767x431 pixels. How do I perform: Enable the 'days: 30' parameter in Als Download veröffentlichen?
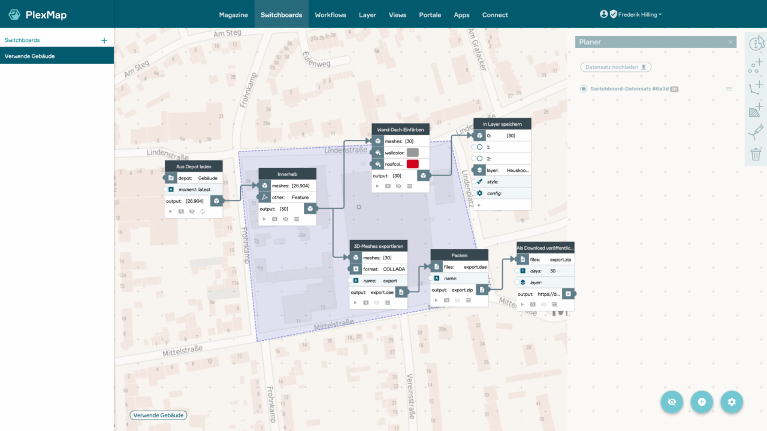[517, 271]
